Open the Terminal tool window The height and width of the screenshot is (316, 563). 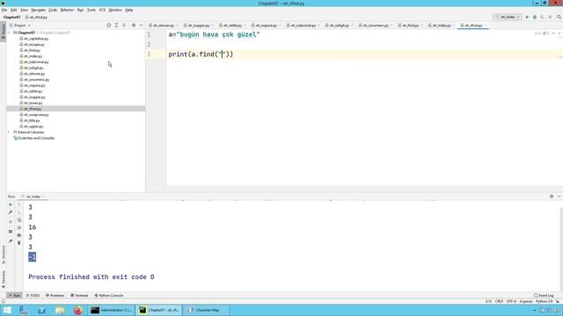pyautogui.click(x=79, y=296)
